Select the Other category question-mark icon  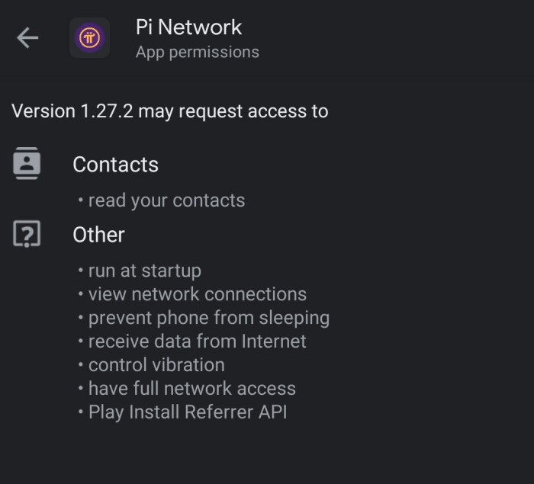[x=27, y=234]
